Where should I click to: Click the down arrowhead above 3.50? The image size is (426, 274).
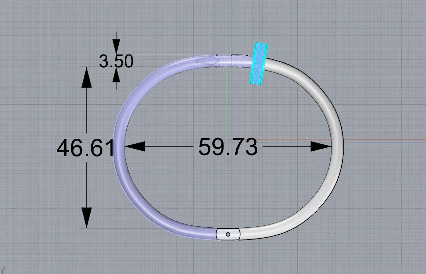pos(116,45)
